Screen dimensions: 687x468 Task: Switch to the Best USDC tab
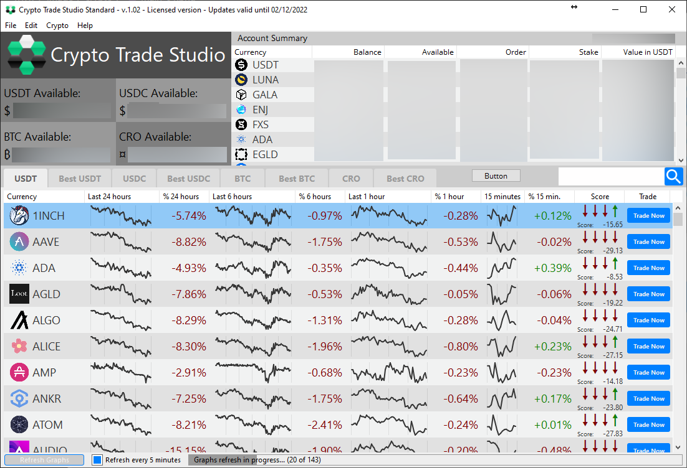188,179
